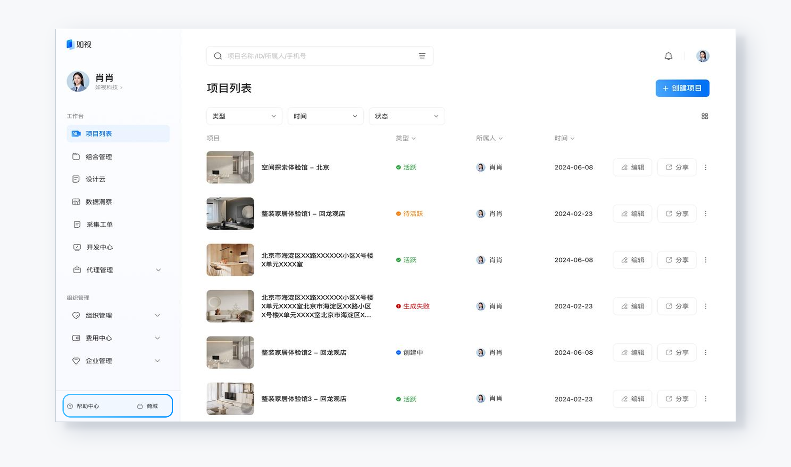791x467 pixels.
Task: Edit the 生成失败 project
Action: [x=632, y=306]
